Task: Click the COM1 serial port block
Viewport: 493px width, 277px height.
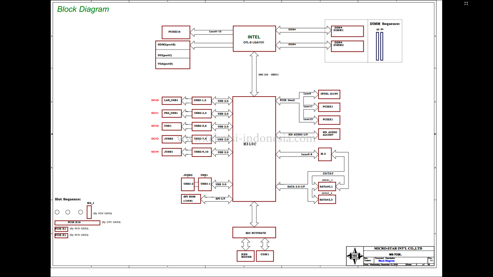Action: pyautogui.click(x=265, y=256)
